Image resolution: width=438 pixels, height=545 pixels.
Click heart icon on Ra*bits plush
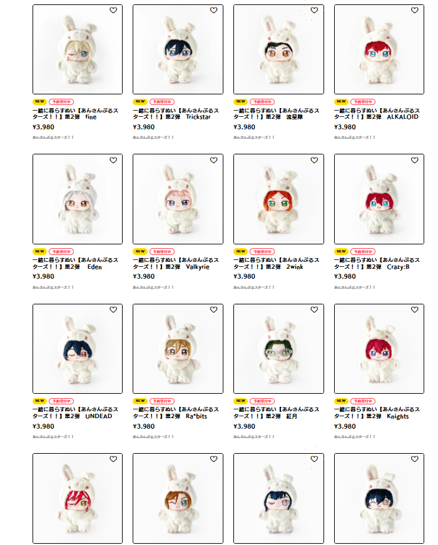[x=213, y=310]
